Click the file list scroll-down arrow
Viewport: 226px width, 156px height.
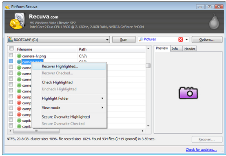point(148,126)
